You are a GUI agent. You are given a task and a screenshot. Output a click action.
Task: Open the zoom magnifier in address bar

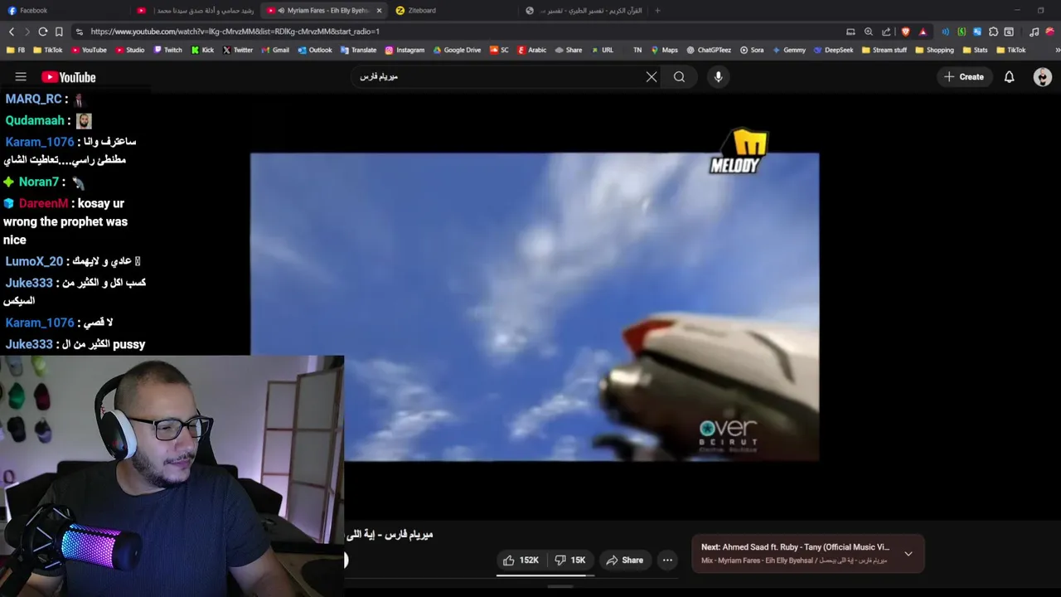869,32
